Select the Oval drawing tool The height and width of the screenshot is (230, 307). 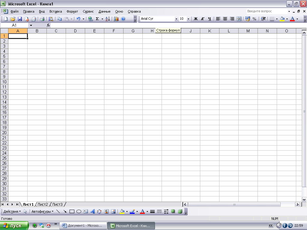(x=79, y=211)
